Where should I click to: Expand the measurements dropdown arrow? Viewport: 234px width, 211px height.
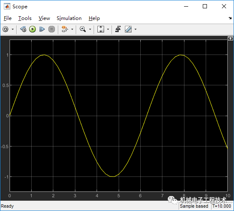point(135,29)
